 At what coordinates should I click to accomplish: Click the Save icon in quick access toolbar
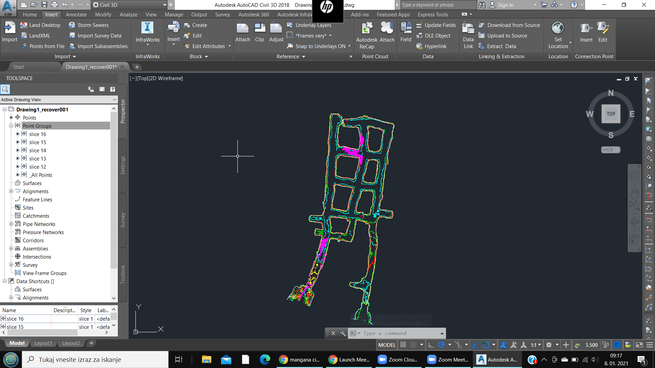coord(44,5)
